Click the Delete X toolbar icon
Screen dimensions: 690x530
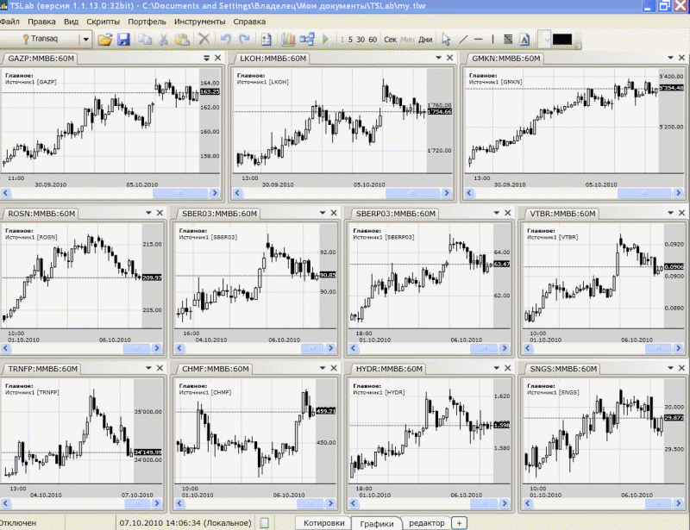tap(204, 39)
